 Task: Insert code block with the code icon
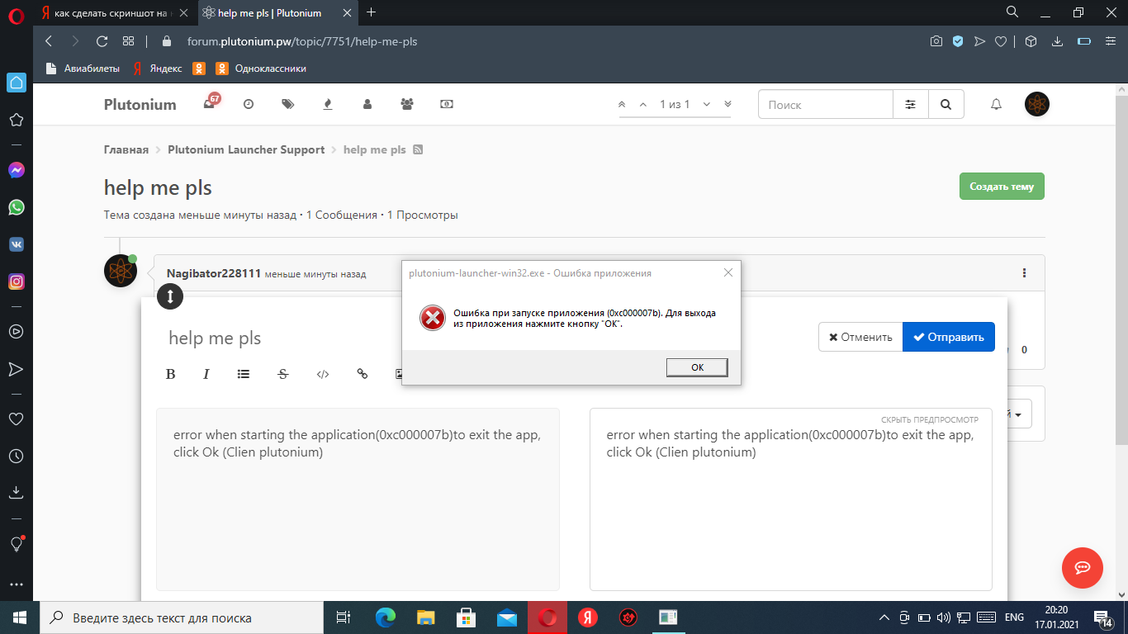pos(323,374)
